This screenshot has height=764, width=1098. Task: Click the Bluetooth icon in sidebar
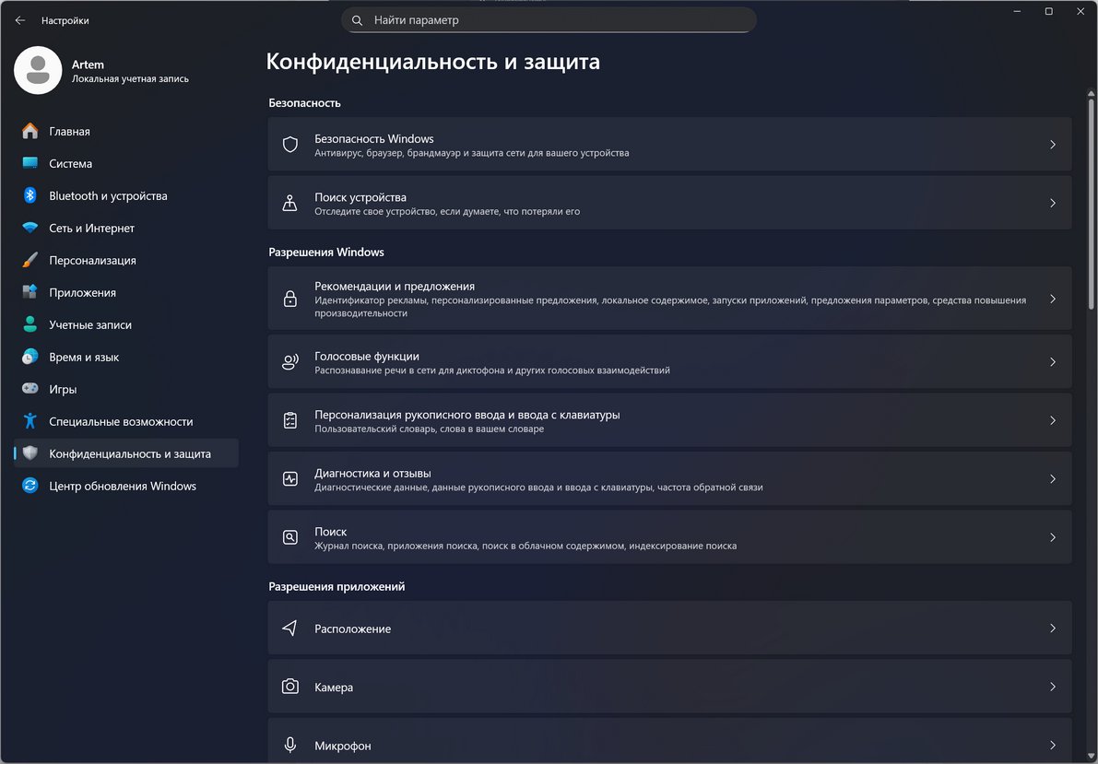30,196
